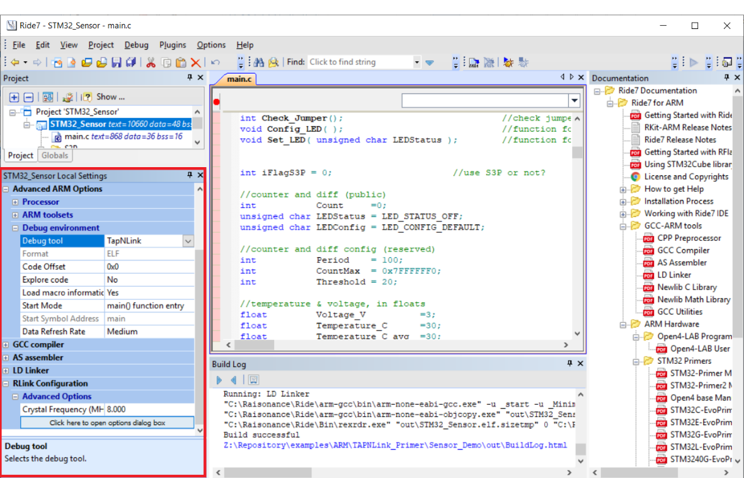The image size is (744, 478).
Task: Open the Options menu
Action: point(211,45)
